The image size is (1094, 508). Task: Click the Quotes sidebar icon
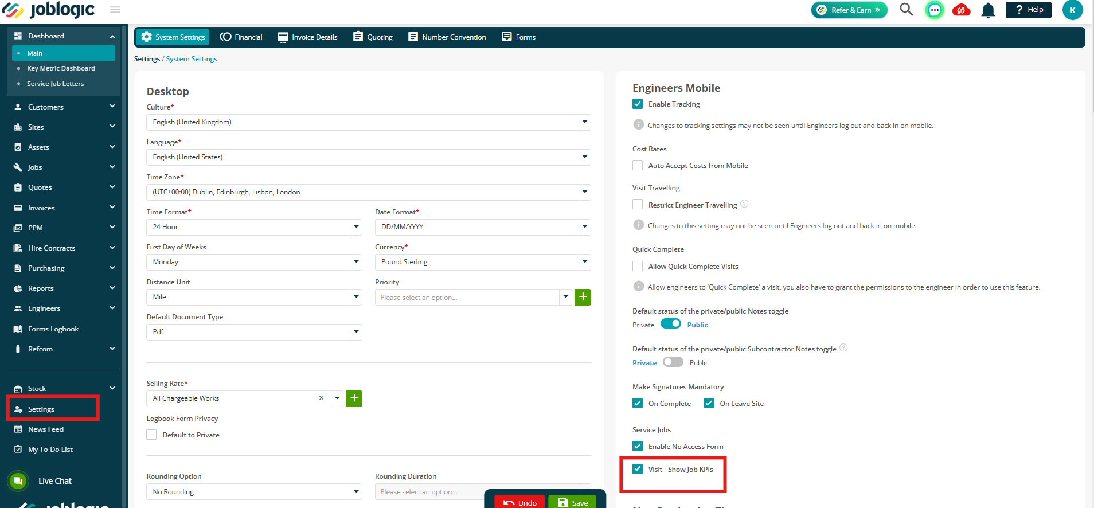18,187
